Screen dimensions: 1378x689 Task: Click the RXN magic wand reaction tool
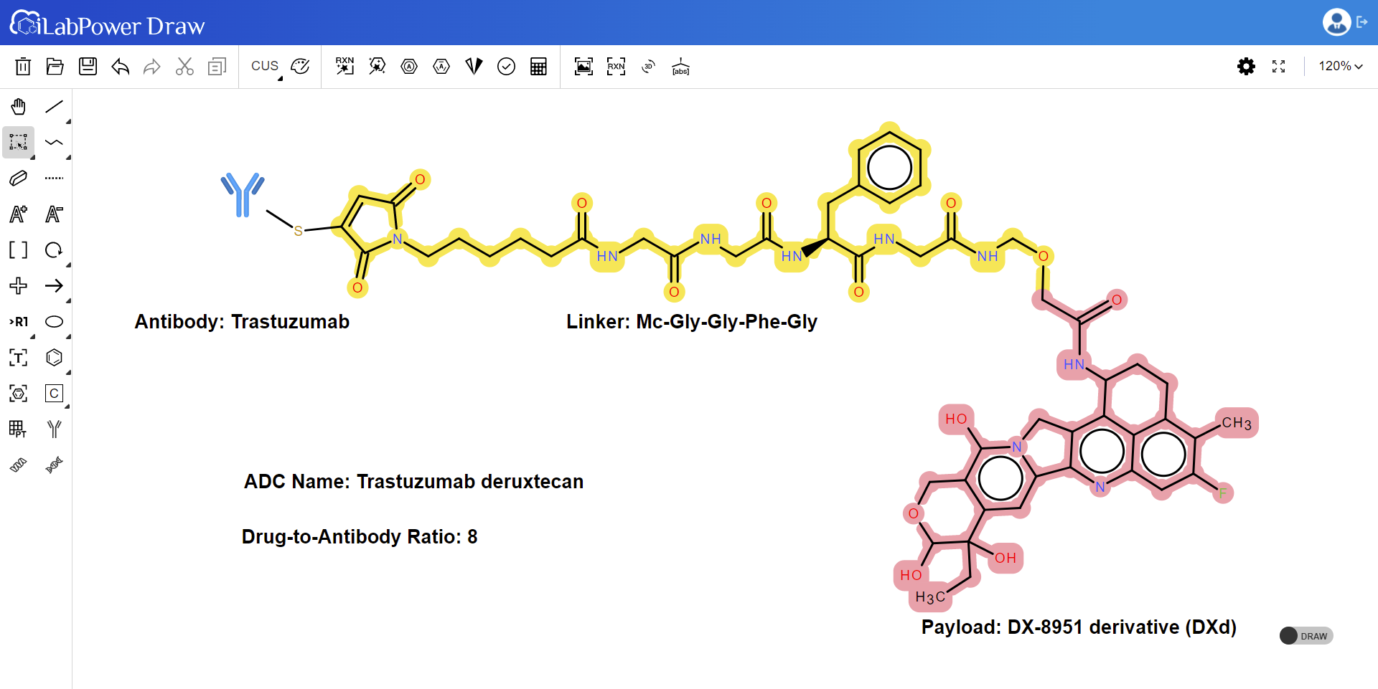[x=344, y=66]
